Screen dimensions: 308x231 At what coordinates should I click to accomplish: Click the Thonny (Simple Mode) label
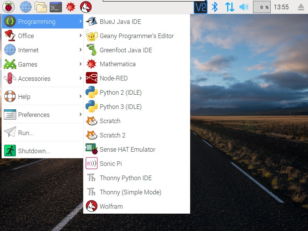131,192
